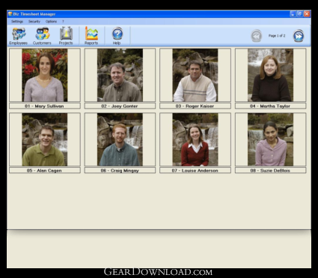Click the 04 - Martha Taylor name button
The height and width of the screenshot is (278, 318).
coord(270,106)
